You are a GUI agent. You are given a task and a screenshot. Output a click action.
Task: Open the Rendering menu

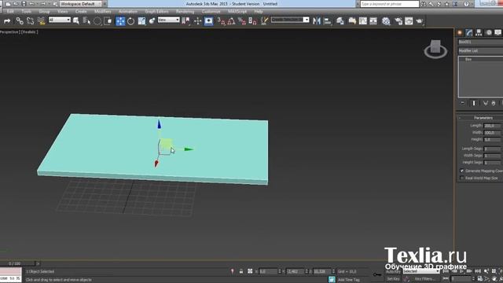185,12
